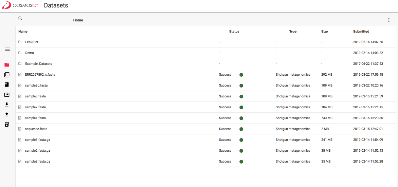Click file icon of sample1.fasta row
398x187 pixels.
(x=20, y=118)
